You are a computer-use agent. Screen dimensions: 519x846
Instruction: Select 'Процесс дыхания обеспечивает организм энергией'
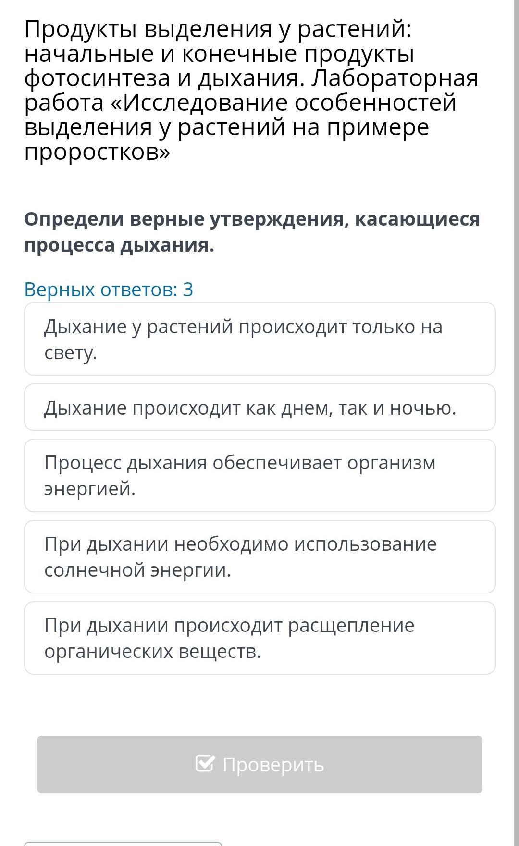click(x=259, y=475)
